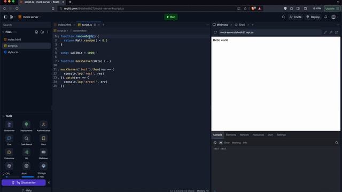
Task: Collapse the catch block at line 23
Action: pyautogui.click(x=58, y=78)
